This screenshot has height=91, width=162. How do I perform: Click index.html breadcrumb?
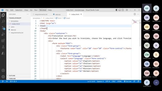coord(49,18)
